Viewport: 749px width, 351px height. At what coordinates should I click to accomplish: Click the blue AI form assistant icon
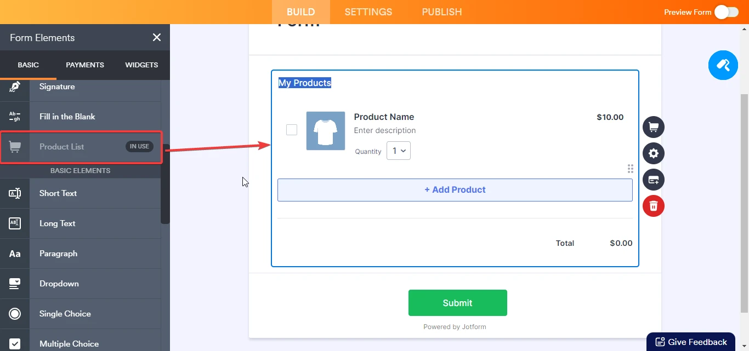(x=723, y=65)
